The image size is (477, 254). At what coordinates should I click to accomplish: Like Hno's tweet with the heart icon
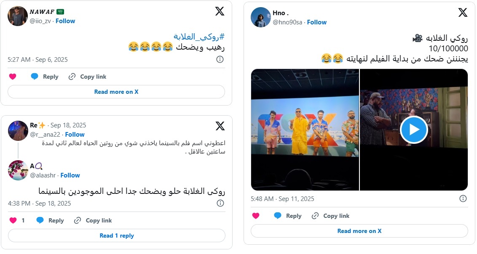(x=255, y=216)
